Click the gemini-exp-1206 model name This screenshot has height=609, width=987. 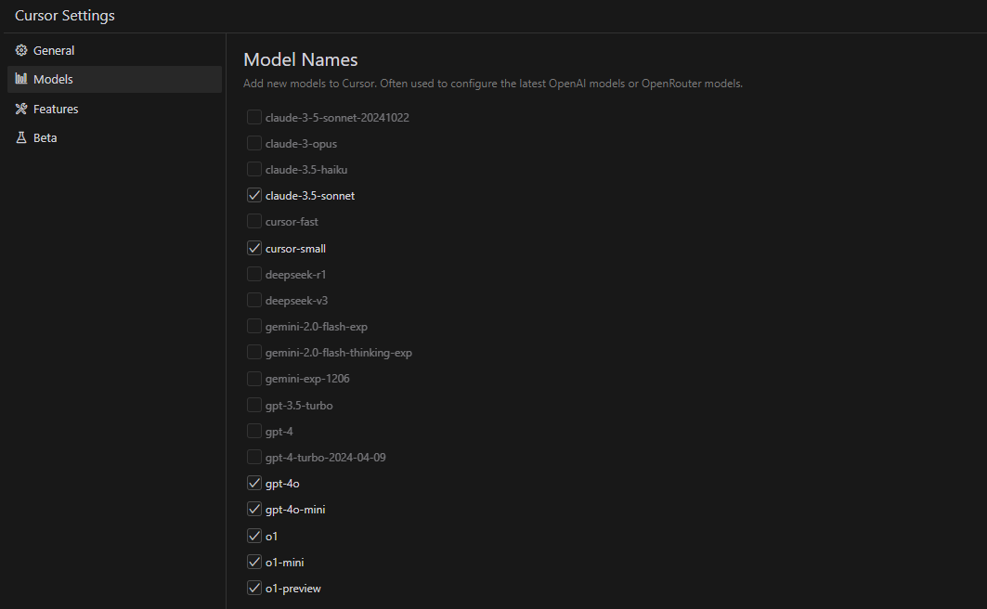[x=308, y=379]
